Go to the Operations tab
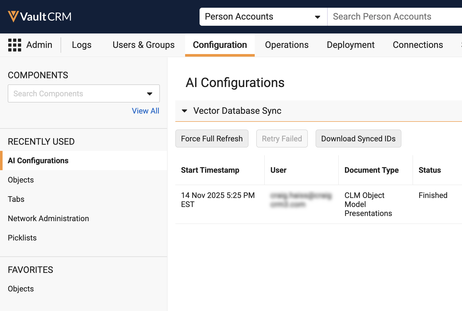The image size is (462, 311). point(287,45)
